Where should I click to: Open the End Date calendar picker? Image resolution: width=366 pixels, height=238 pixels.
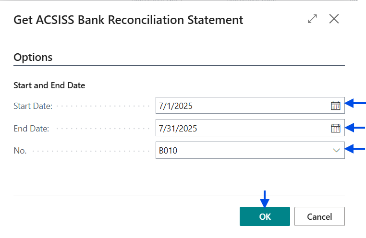click(x=335, y=128)
